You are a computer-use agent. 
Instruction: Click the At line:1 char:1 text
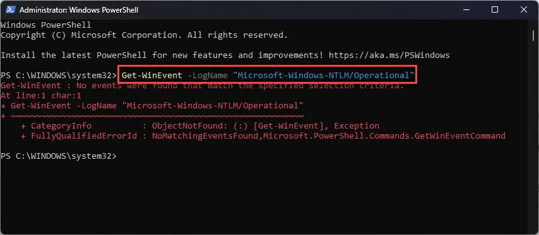click(x=41, y=95)
